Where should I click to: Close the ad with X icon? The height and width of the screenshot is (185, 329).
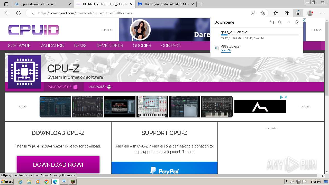point(286,97)
